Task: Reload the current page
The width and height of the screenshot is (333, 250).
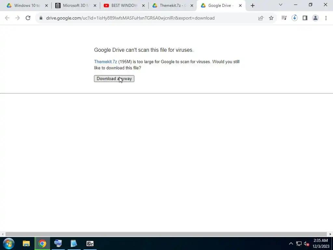Action: [28, 18]
